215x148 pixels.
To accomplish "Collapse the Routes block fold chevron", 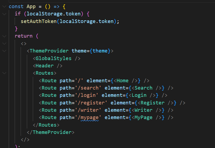I will (x=4, y=73).
